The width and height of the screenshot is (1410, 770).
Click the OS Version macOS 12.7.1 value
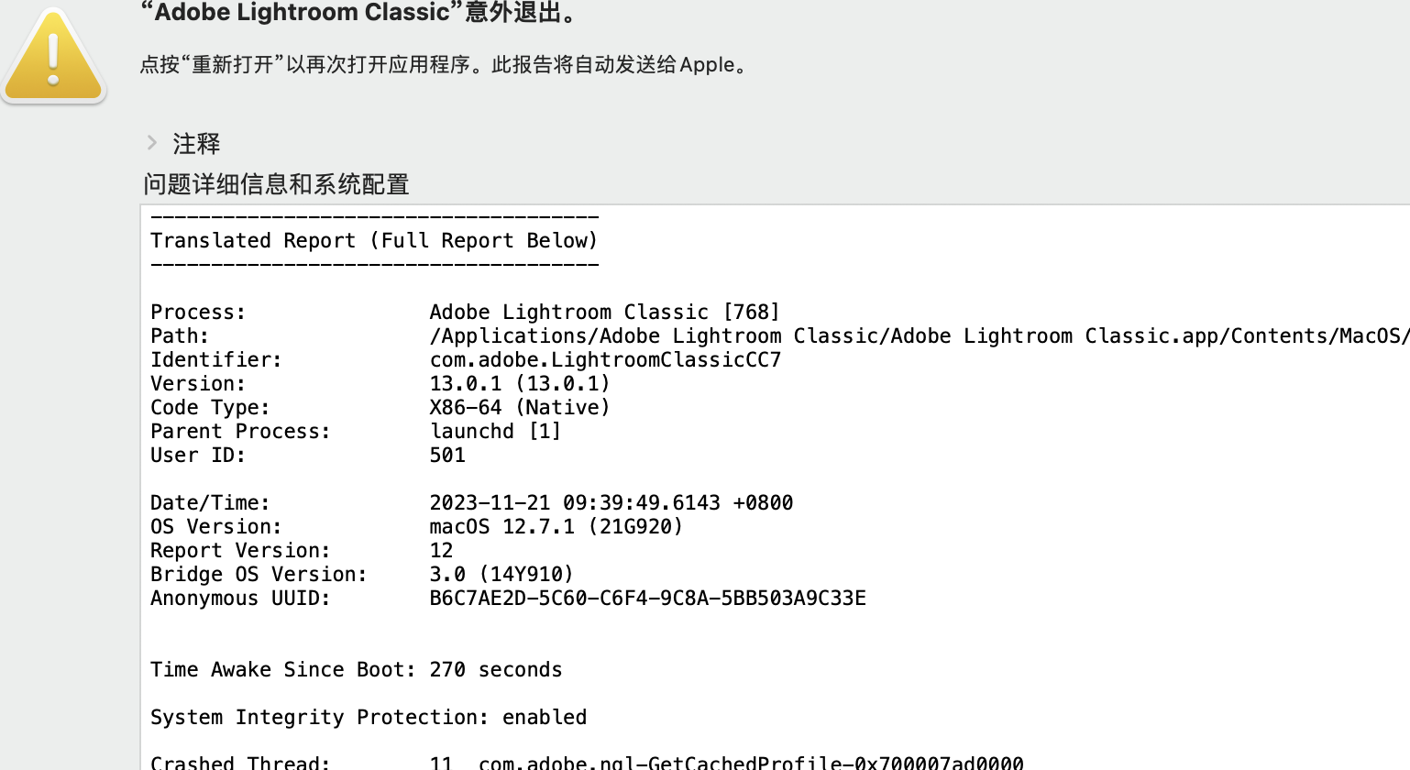pos(556,527)
